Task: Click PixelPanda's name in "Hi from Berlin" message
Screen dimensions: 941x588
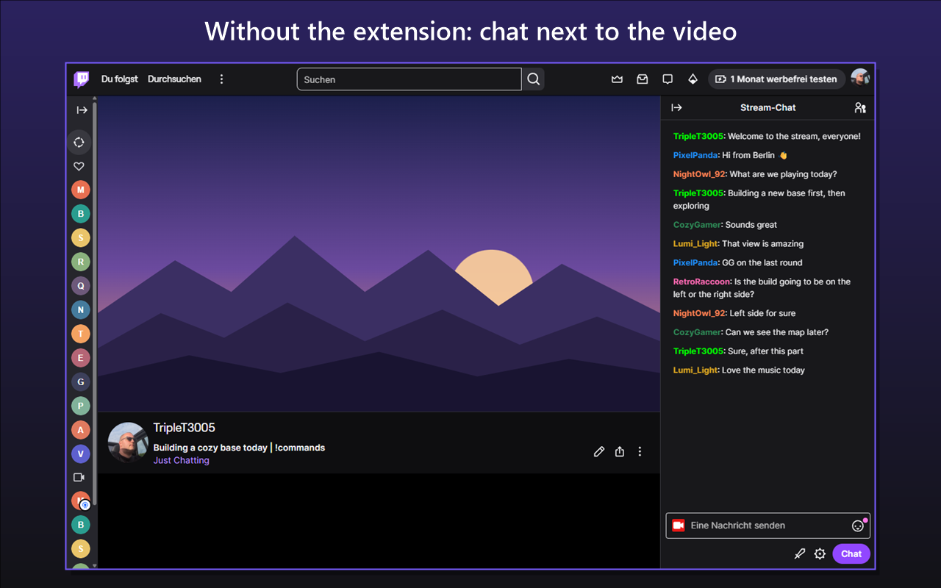Action: pyautogui.click(x=695, y=156)
